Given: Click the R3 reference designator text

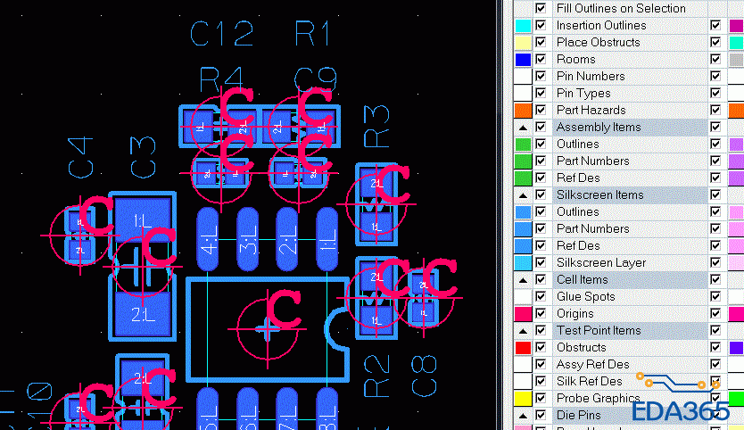Looking at the screenshot, I should (x=376, y=127).
